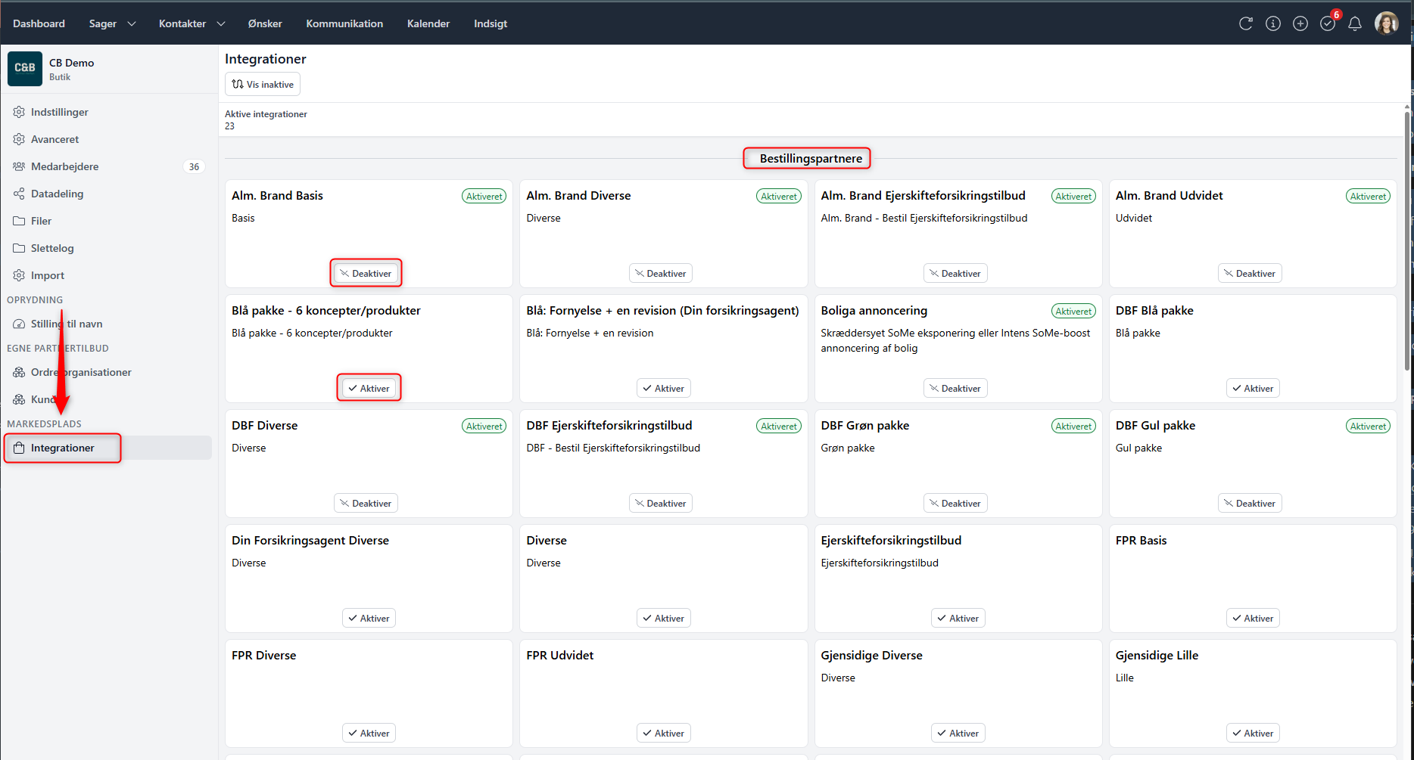Open the Kalender menu item
The height and width of the screenshot is (760, 1414).
(428, 23)
